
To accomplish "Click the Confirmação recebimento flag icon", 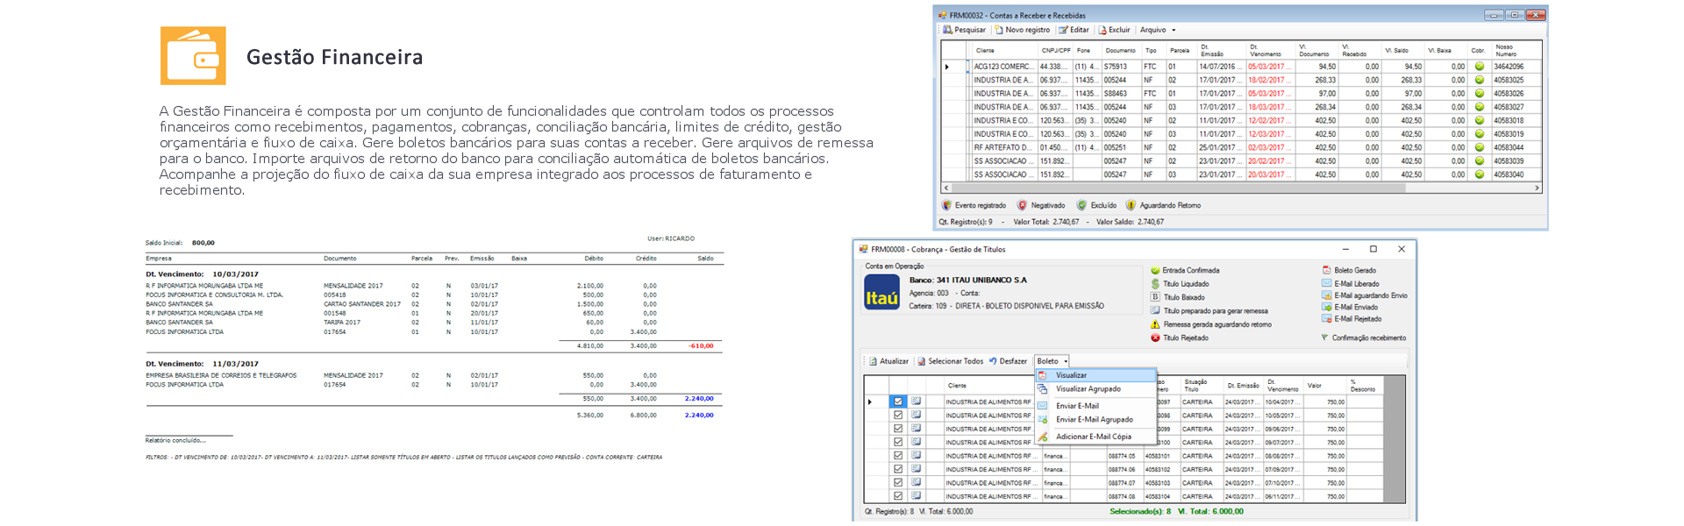I will pyautogui.click(x=1324, y=338).
